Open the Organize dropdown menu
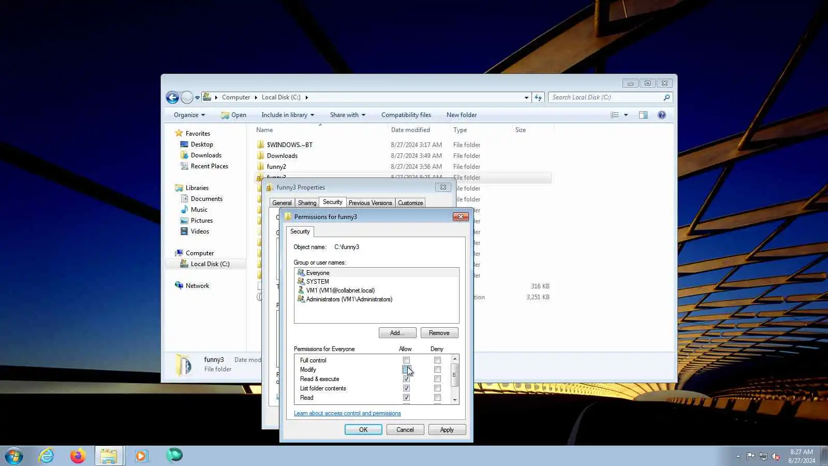The image size is (828, 466). tap(189, 115)
